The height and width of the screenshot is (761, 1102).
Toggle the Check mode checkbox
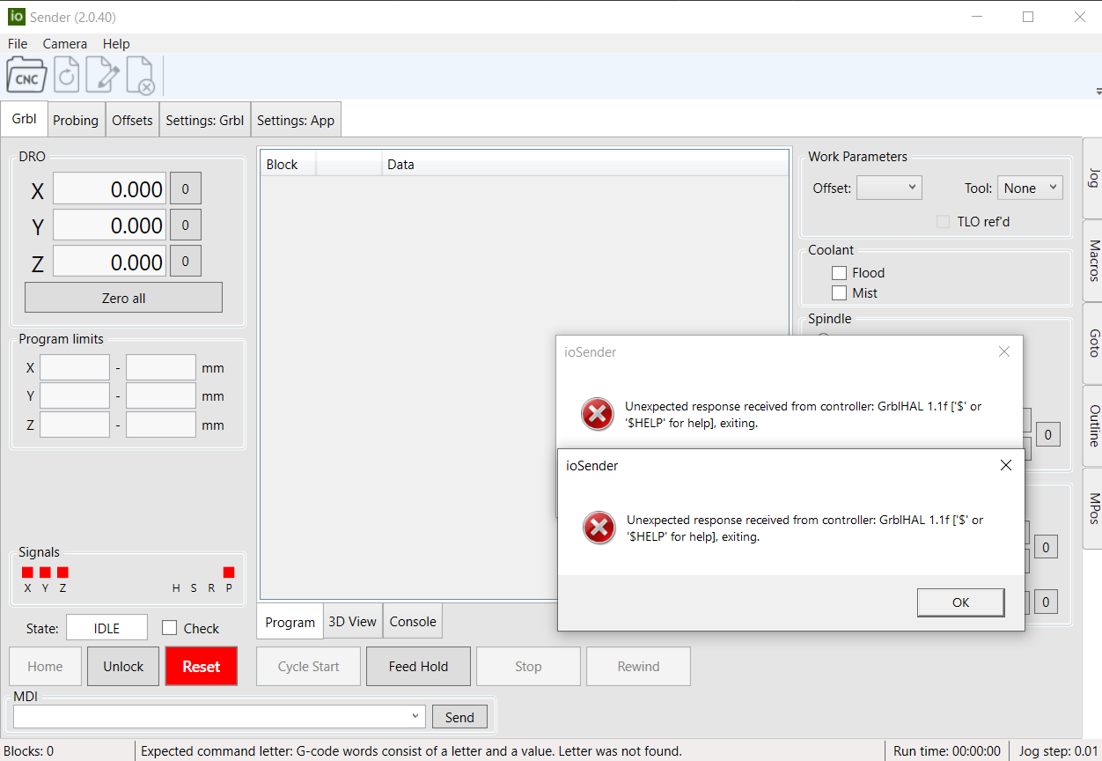(170, 628)
